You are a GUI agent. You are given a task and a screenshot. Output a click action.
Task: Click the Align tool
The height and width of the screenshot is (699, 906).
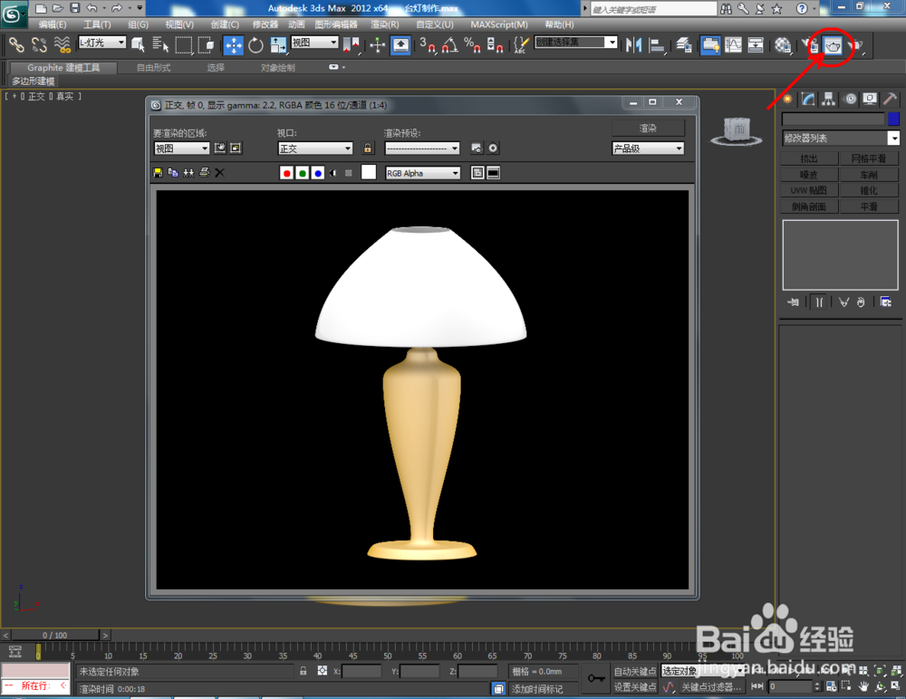point(657,44)
